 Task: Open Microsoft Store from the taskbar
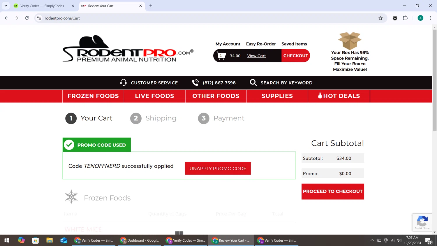pyautogui.click(x=36, y=240)
